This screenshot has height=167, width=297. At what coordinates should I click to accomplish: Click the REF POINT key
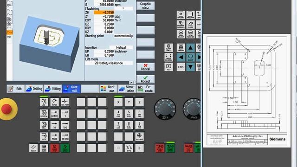tap(65, 102)
